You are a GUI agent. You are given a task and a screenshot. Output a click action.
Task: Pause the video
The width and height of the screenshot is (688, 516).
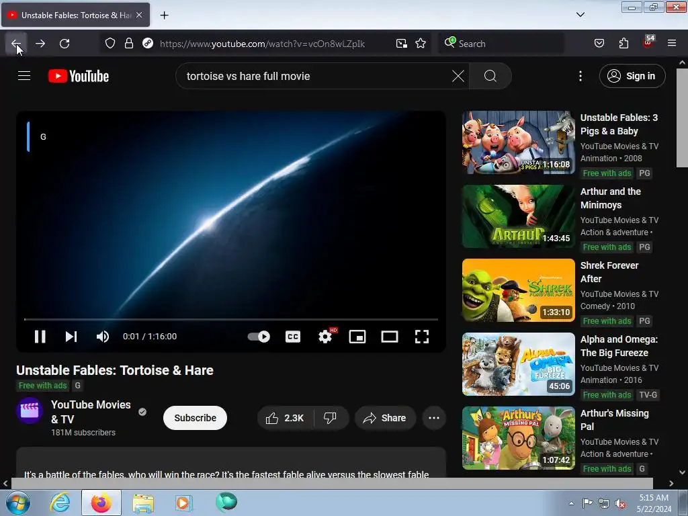click(40, 337)
